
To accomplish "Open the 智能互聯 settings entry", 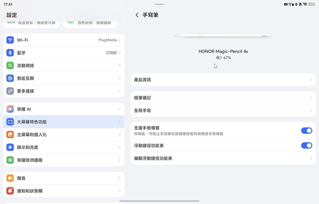I will [64, 78].
